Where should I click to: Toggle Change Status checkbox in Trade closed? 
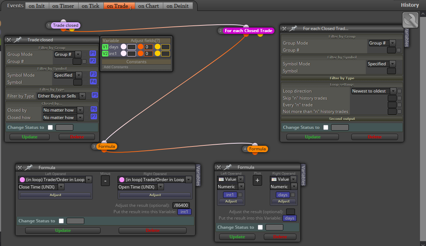[50, 127]
